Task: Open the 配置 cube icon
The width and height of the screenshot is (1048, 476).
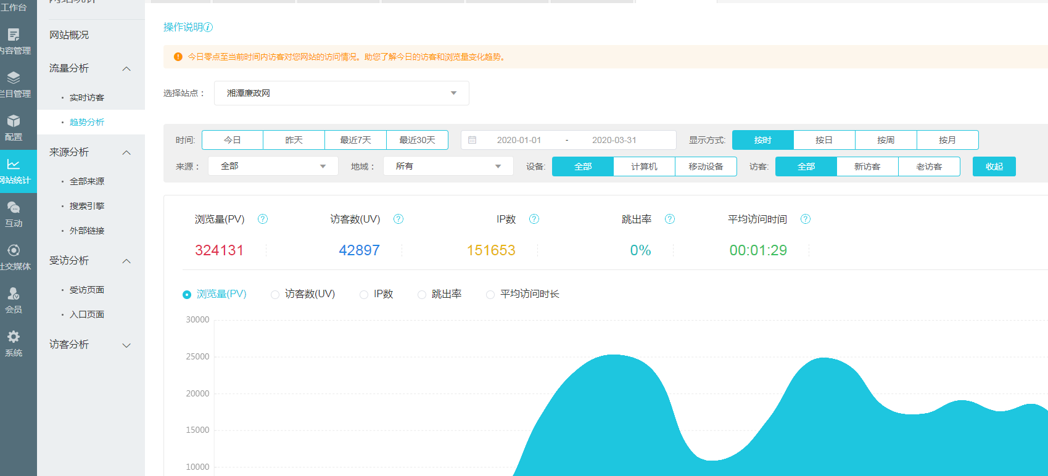Action: pyautogui.click(x=14, y=121)
